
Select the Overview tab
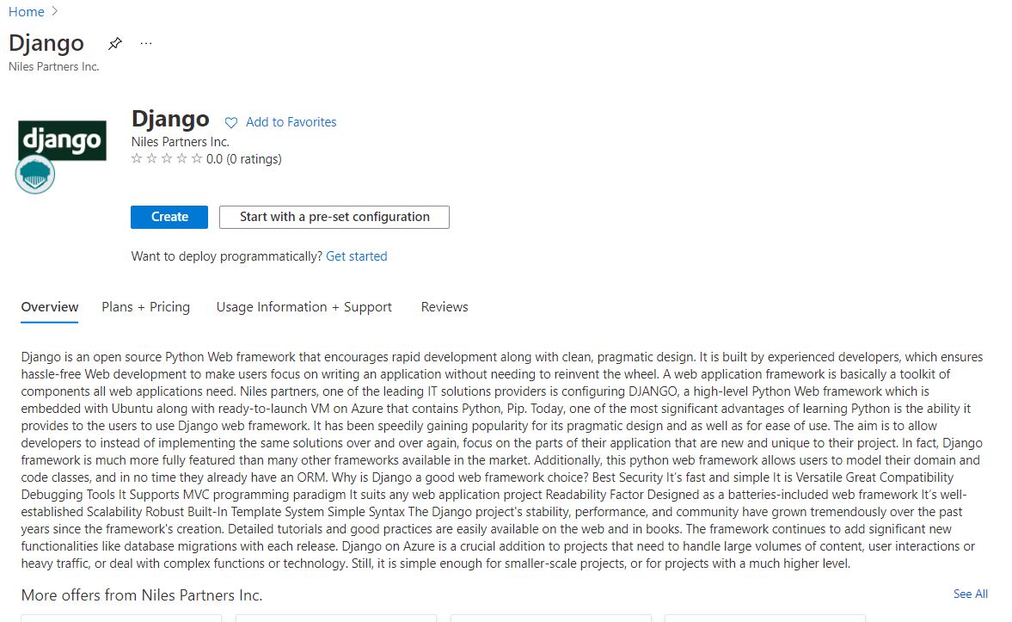tap(50, 307)
